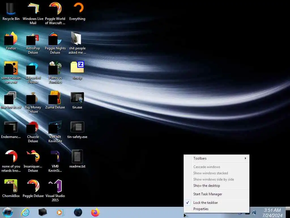Select Peggle Nights Deluxe icon
This screenshot has width=290, height=218.
point(55,43)
